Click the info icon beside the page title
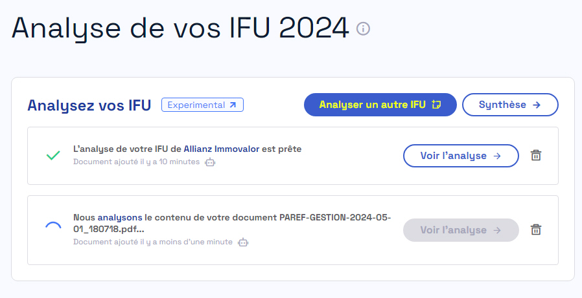Screen dimensions: 582x298 pos(364,28)
